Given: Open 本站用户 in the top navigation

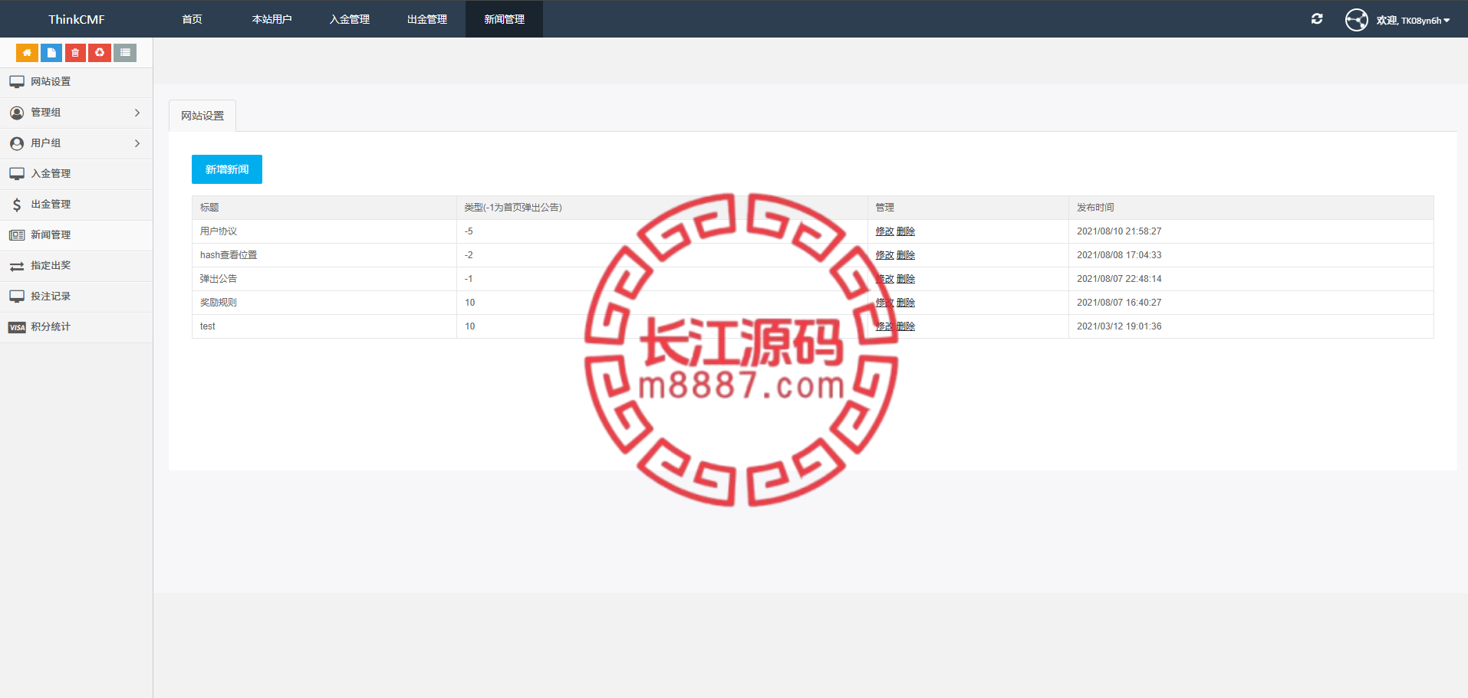Looking at the screenshot, I should tap(272, 19).
